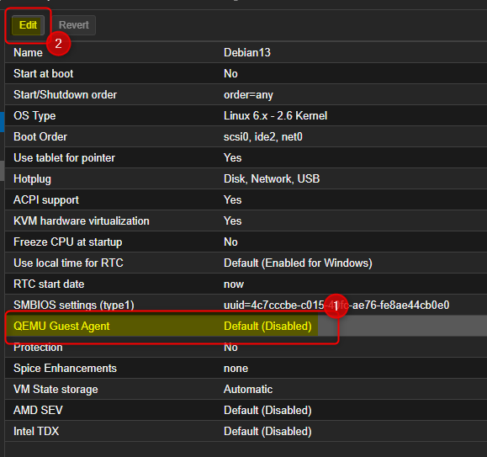The width and height of the screenshot is (487, 457).
Task: Click the SMBIOS uuid value
Action: [x=336, y=305]
